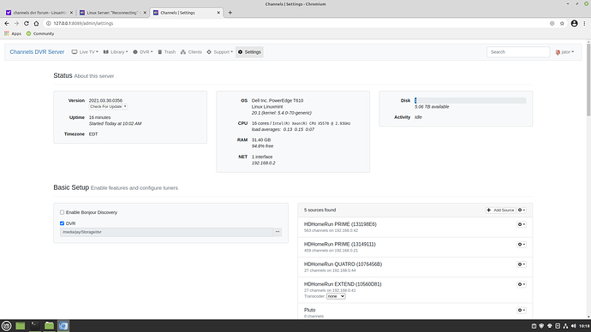The image size is (591, 332).
Task: View site information icon in address bar
Action: pos(48,23)
